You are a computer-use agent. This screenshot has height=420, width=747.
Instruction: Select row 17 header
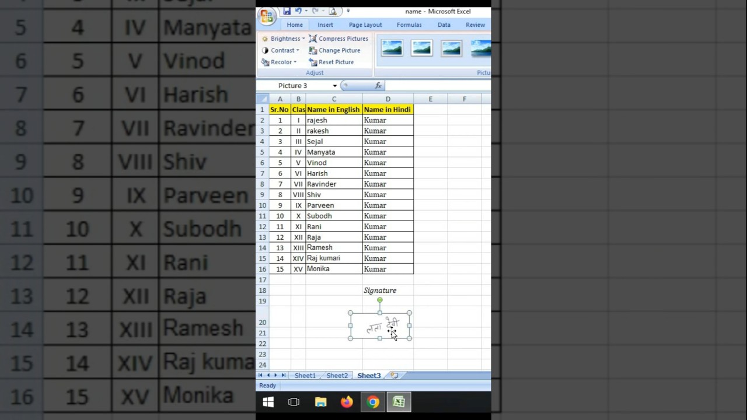pyautogui.click(x=262, y=279)
